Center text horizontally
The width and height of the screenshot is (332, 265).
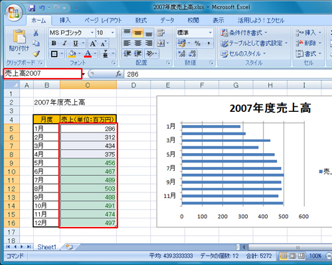(137, 43)
